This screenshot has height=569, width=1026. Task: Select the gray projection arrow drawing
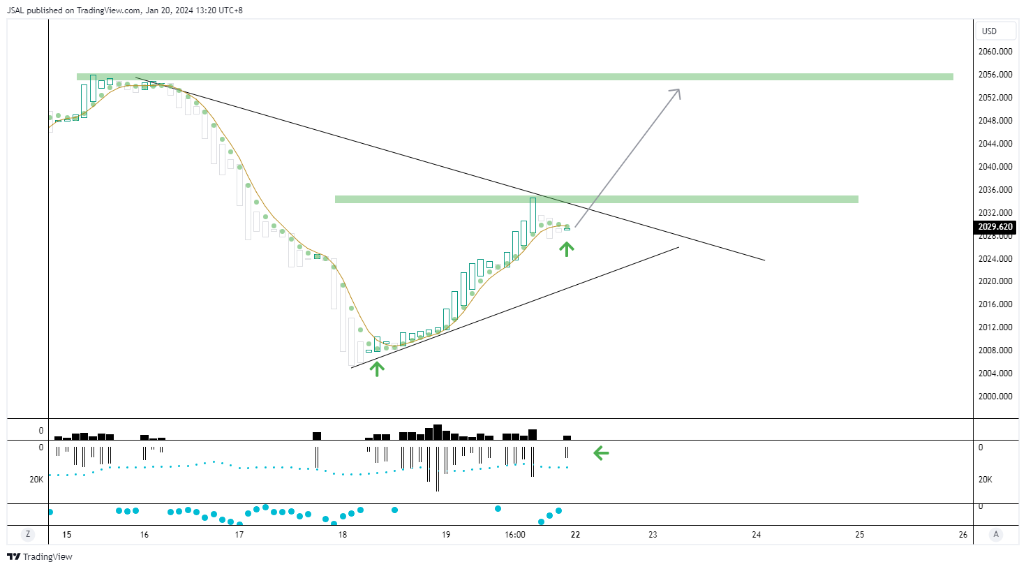(x=627, y=158)
